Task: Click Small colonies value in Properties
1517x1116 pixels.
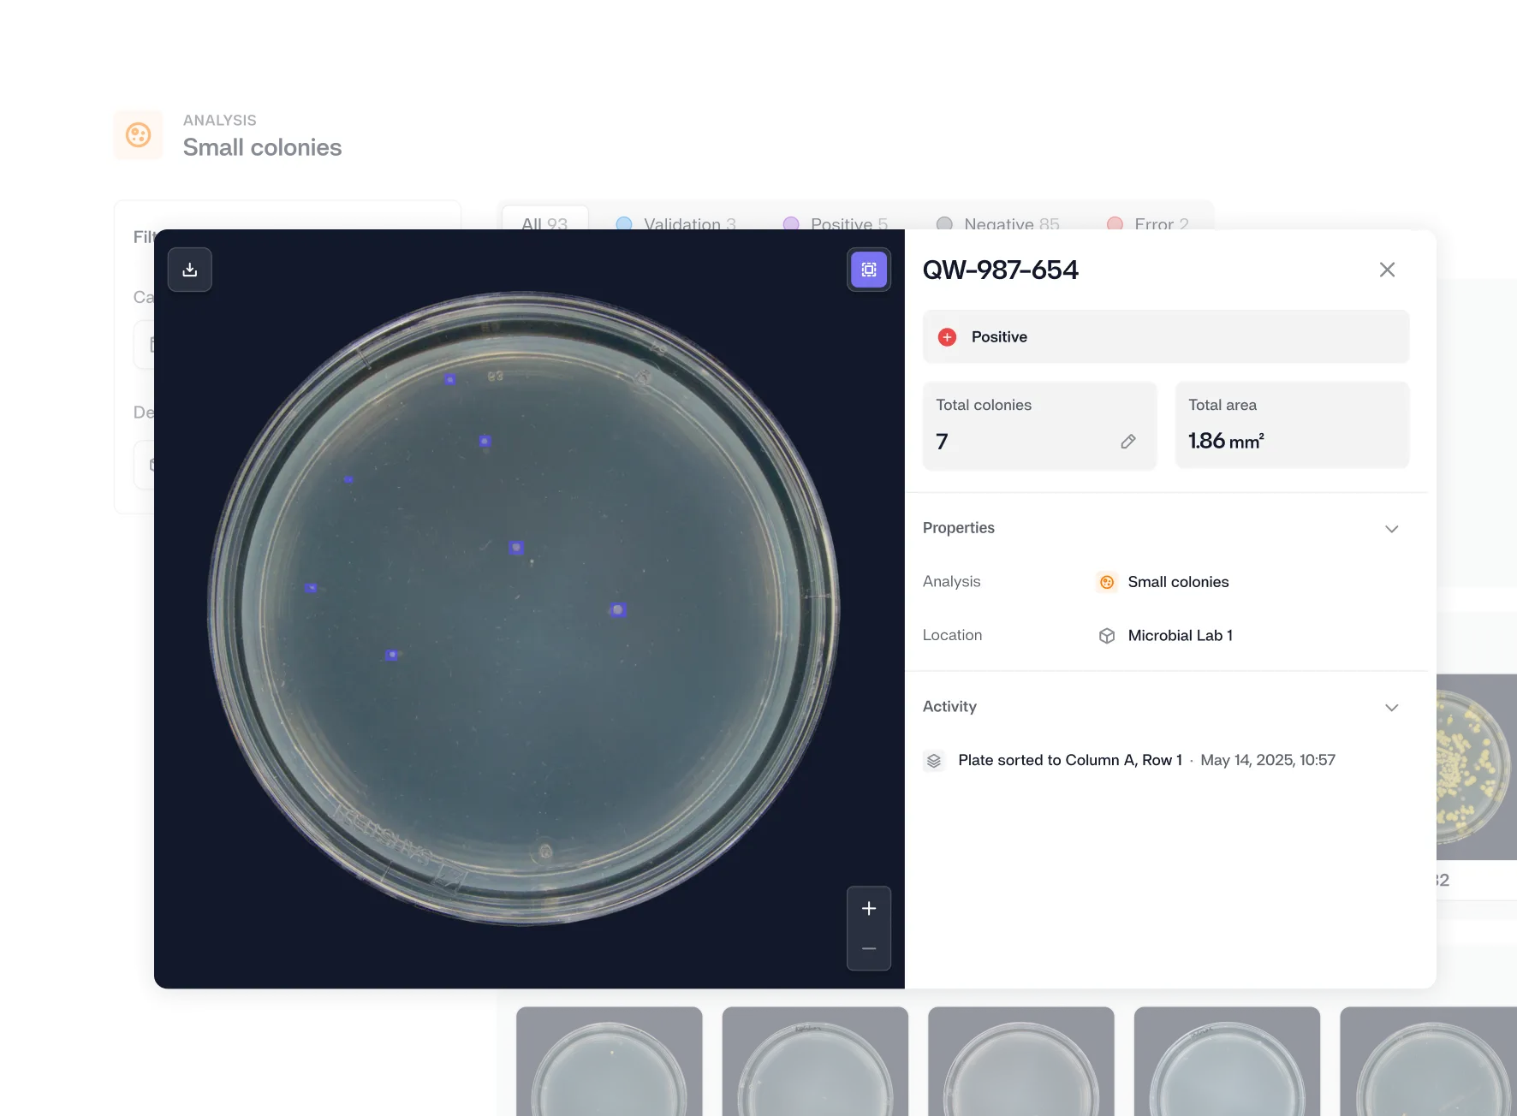Action: 1178,582
